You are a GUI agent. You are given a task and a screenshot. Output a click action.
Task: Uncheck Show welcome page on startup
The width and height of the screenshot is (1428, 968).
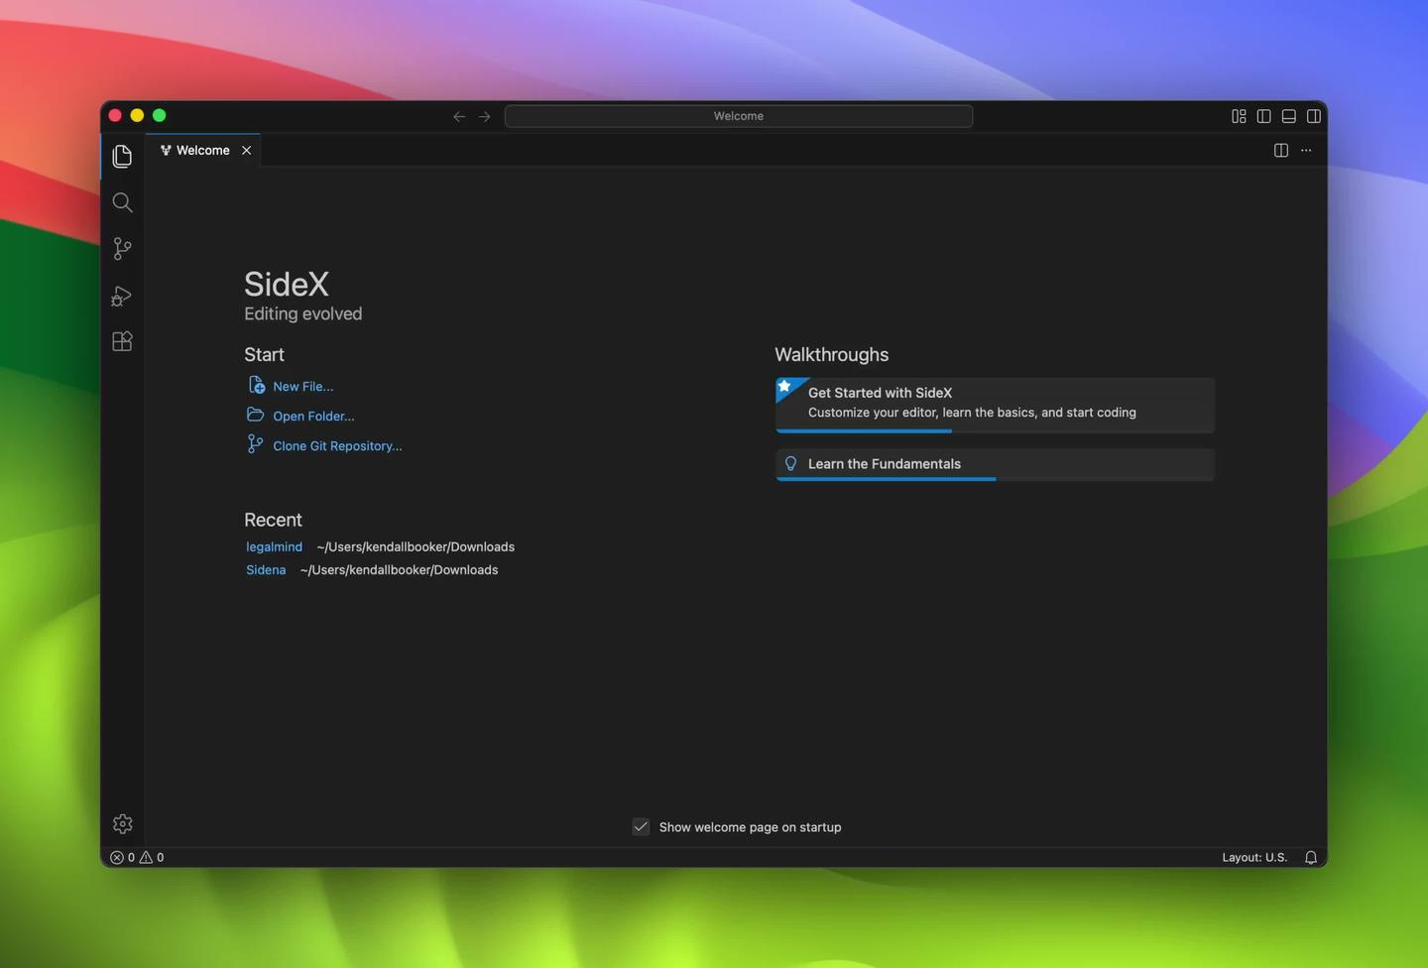coord(641,826)
